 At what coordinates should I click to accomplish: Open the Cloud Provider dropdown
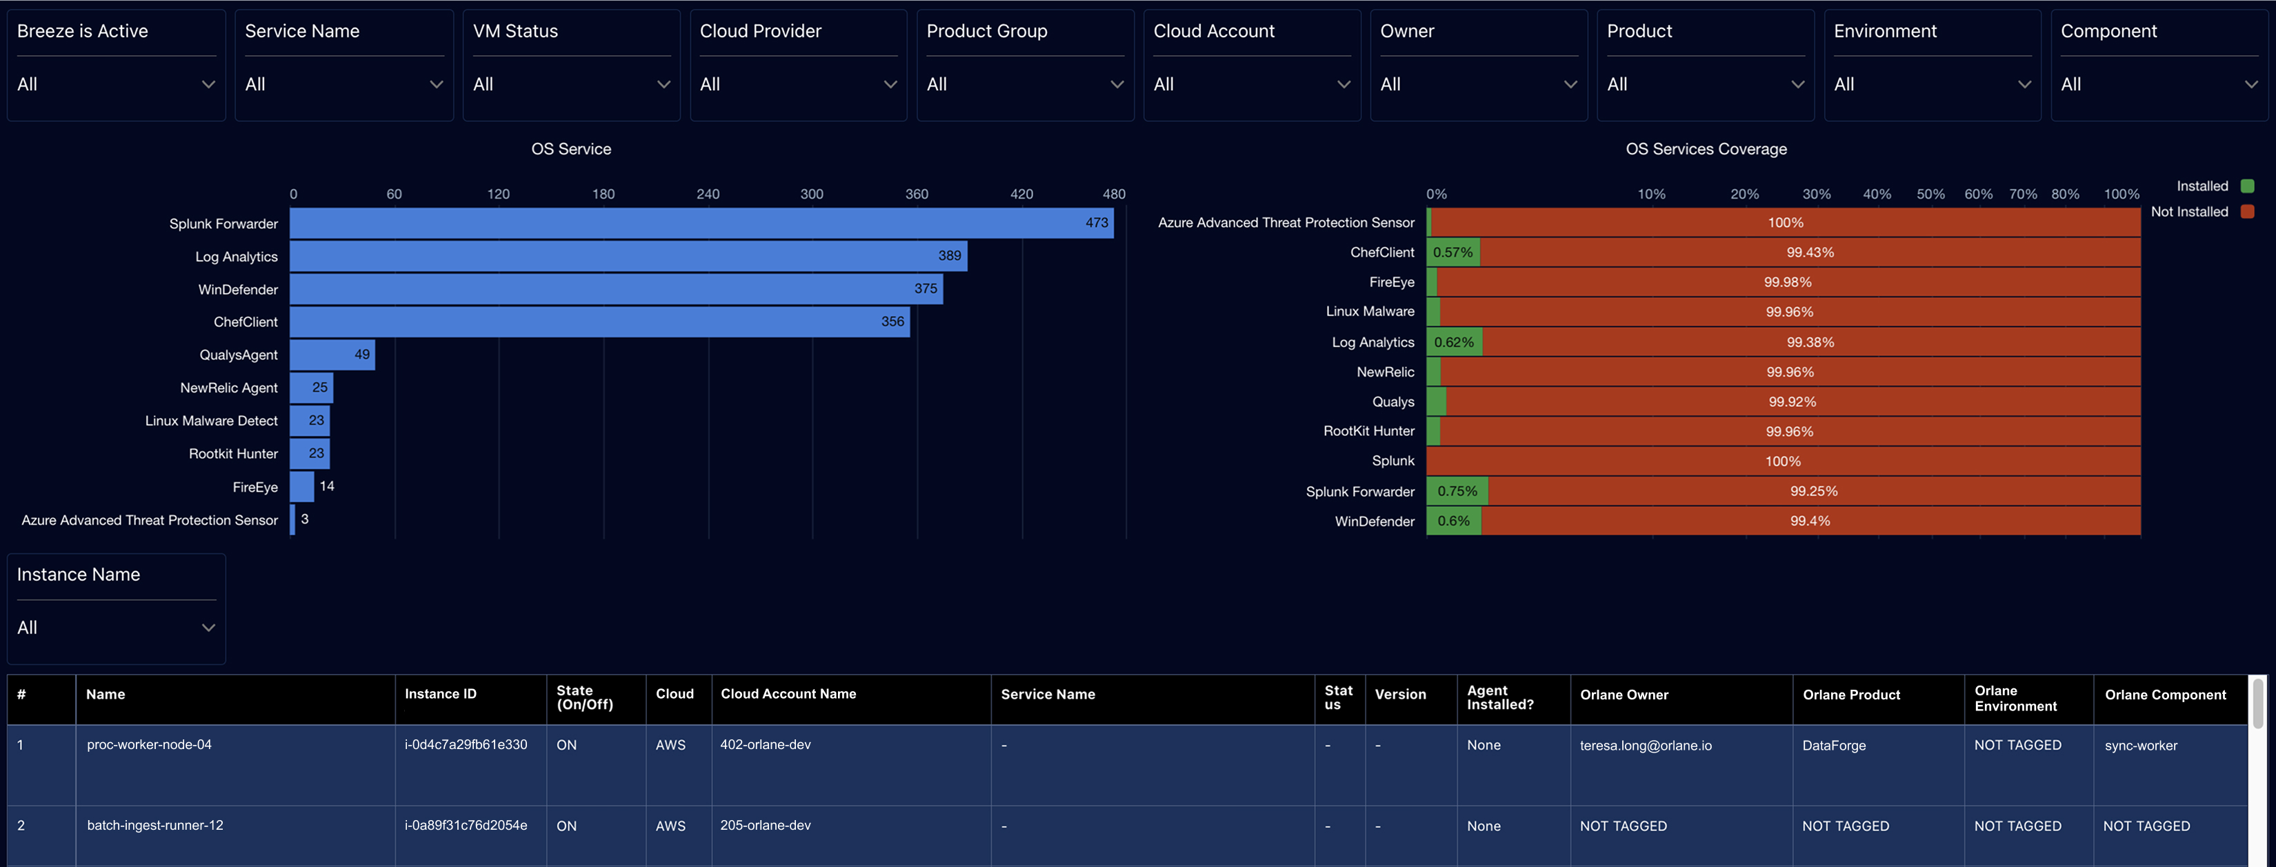pos(798,84)
